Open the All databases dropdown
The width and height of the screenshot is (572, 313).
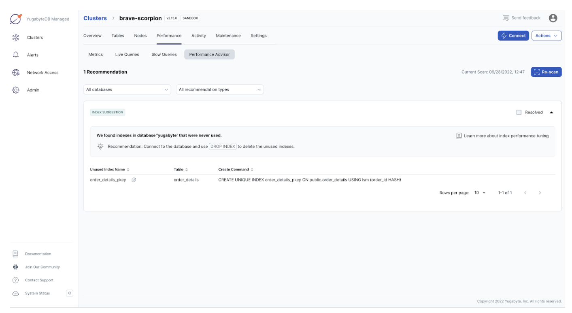click(x=127, y=89)
